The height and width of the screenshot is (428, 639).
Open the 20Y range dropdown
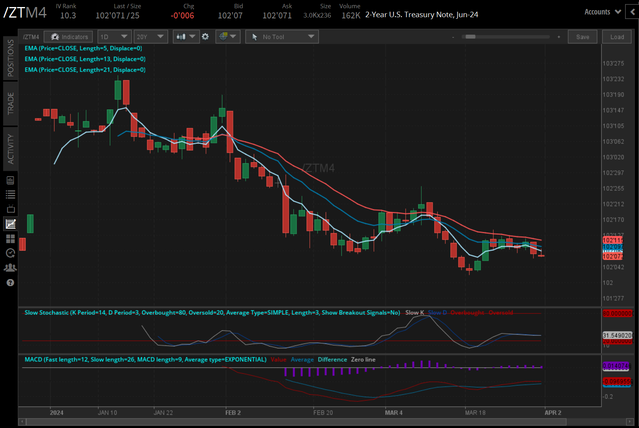tap(150, 37)
